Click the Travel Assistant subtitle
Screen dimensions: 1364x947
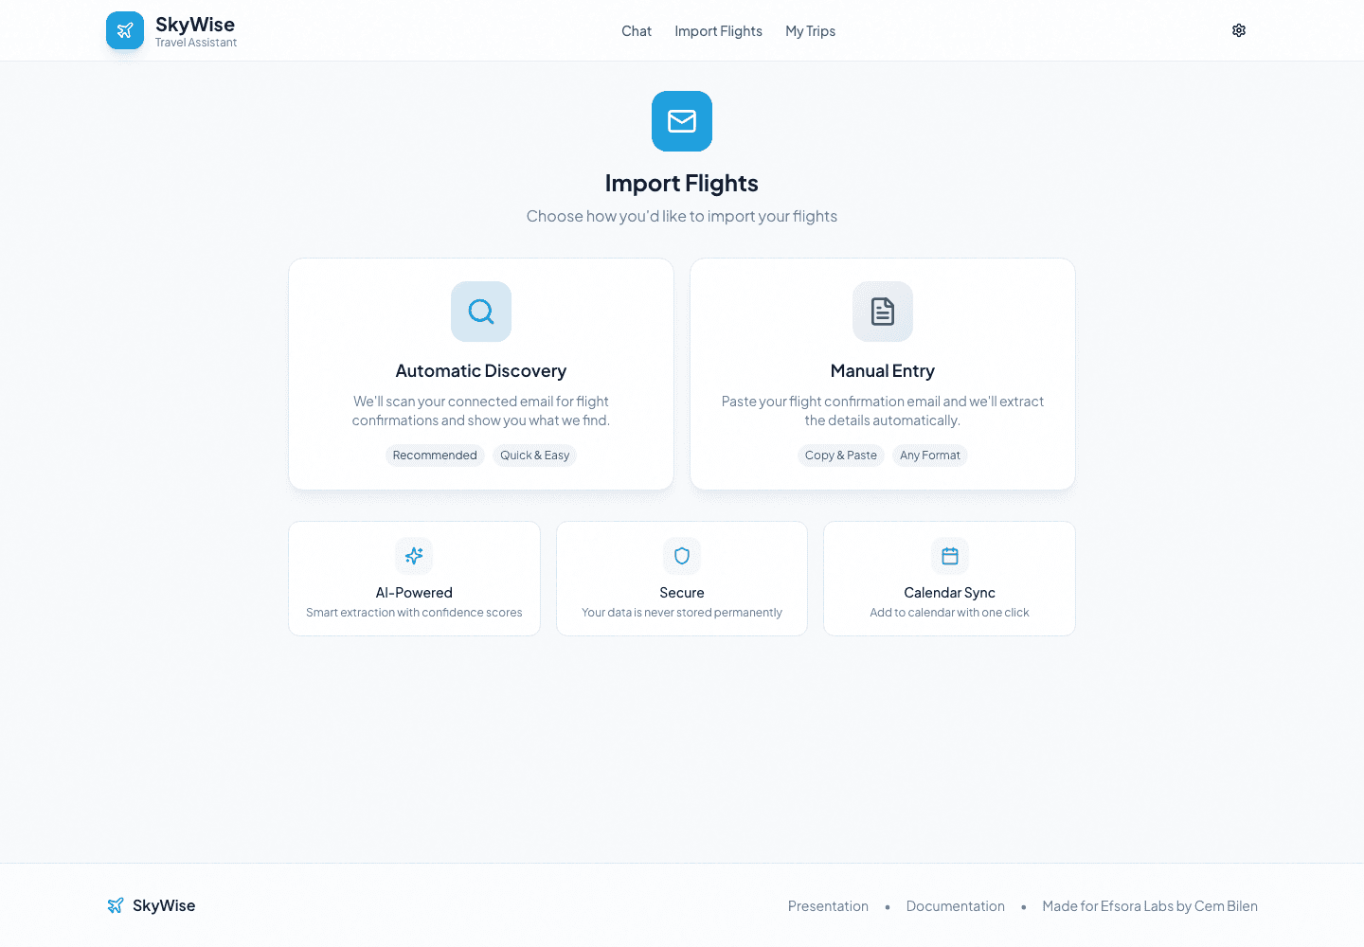click(x=196, y=43)
